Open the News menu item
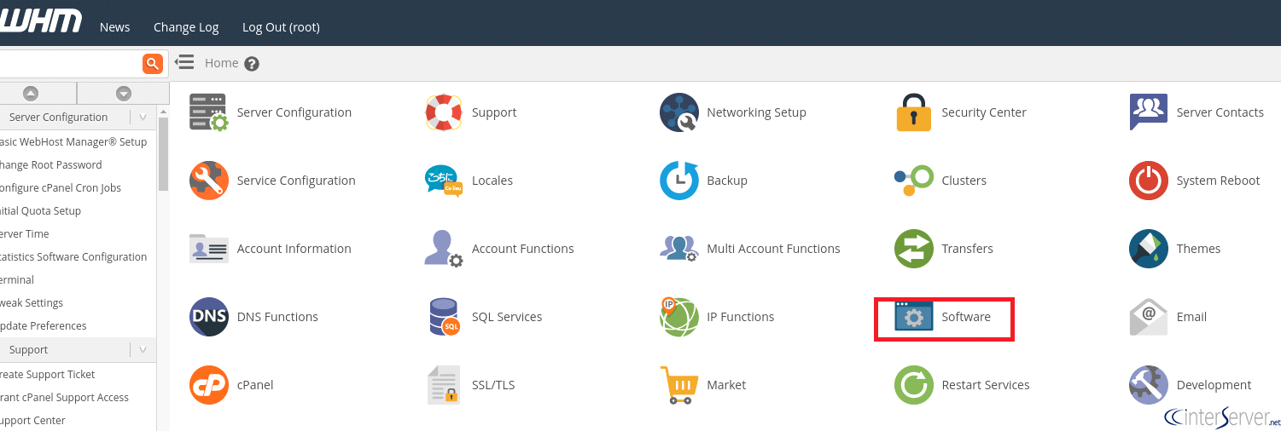Screen dimensions: 1281x431 tap(114, 27)
